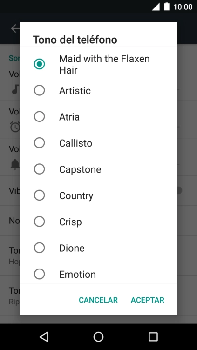Tap the back arrow in header
The image size is (197, 350).
[15, 28]
